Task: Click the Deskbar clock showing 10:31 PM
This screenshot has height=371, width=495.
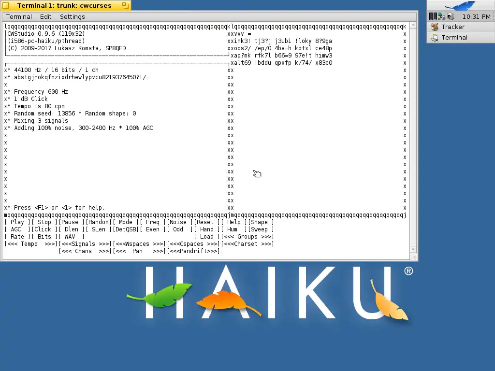Action: [x=476, y=17]
